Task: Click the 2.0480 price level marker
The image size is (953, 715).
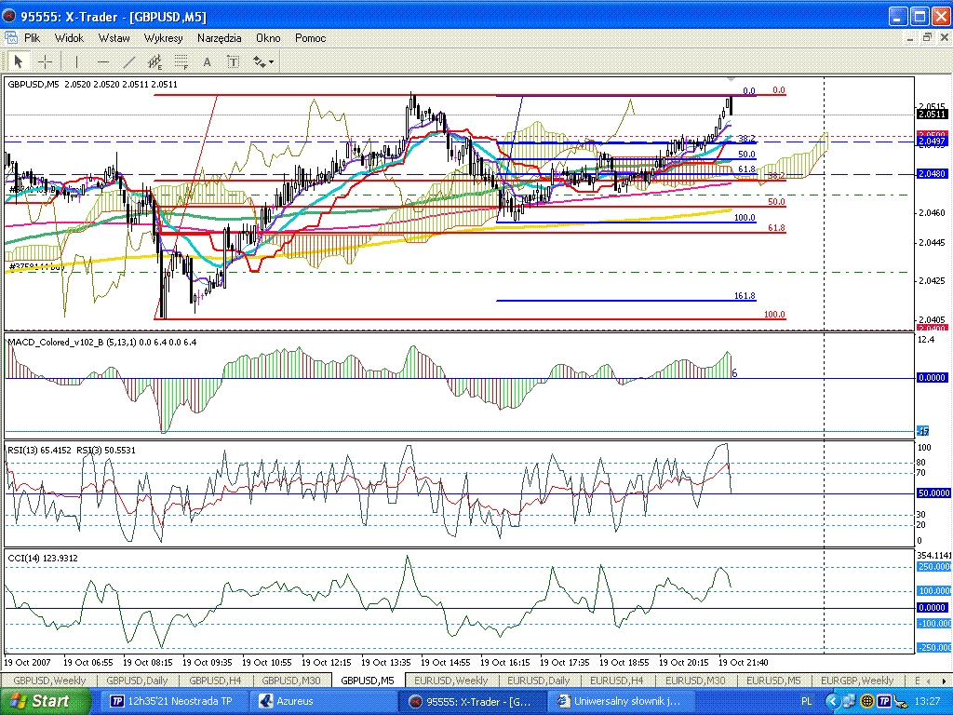Action: pyautogui.click(x=932, y=174)
